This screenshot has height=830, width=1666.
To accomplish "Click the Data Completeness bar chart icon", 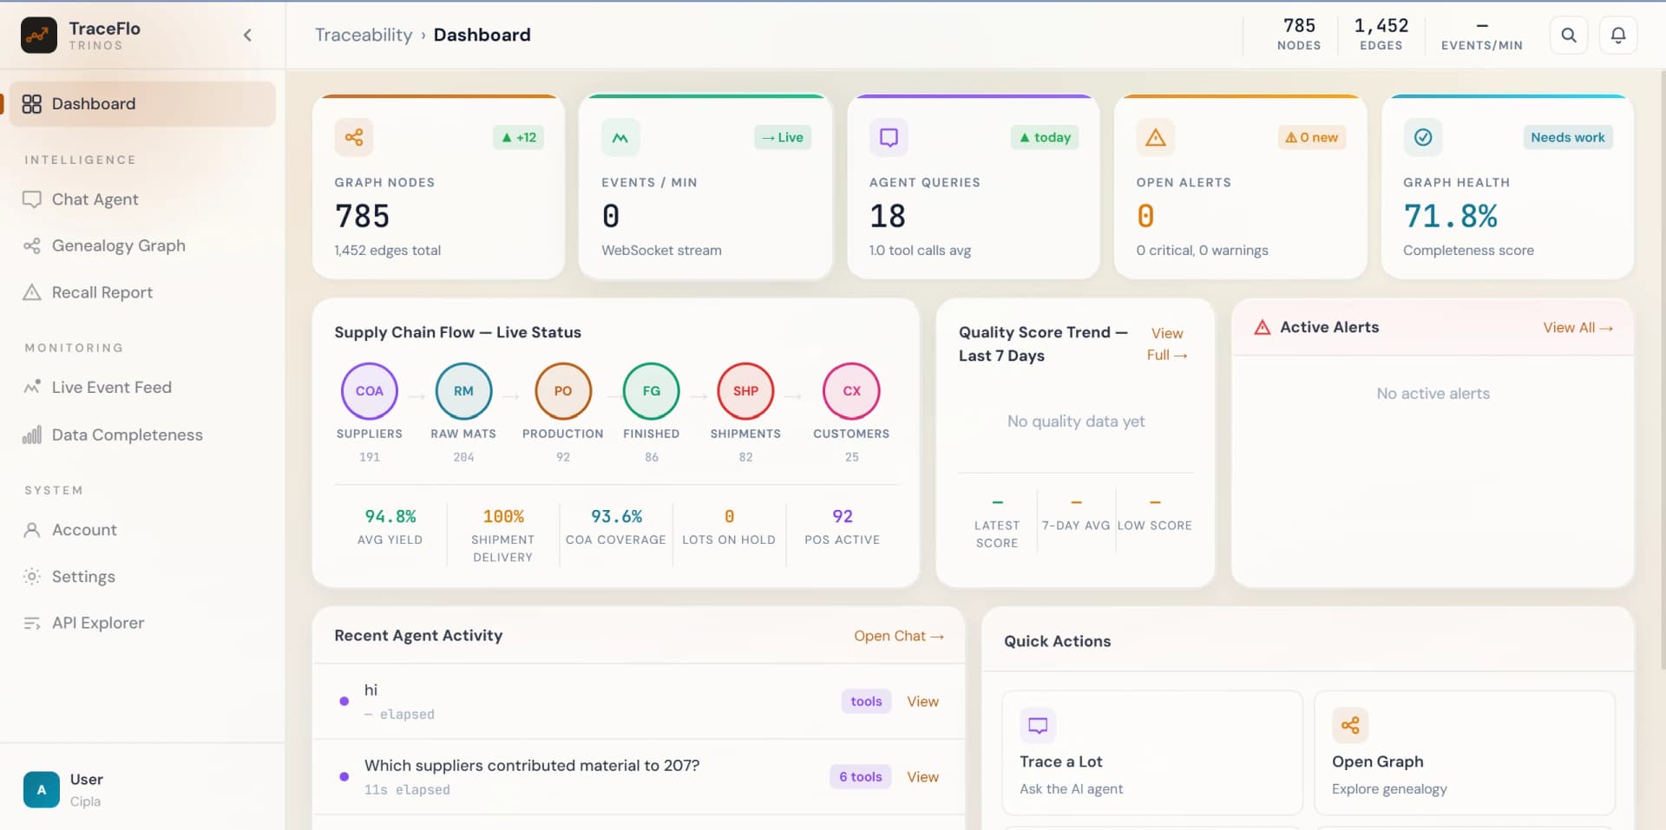I will (x=32, y=435).
